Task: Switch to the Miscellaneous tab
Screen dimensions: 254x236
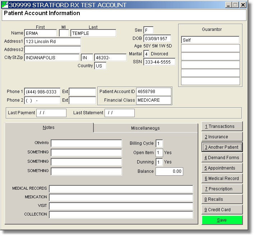Action: point(145,128)
